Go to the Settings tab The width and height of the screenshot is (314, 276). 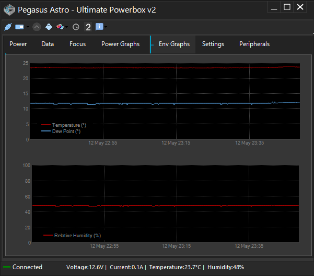(213, 44)
